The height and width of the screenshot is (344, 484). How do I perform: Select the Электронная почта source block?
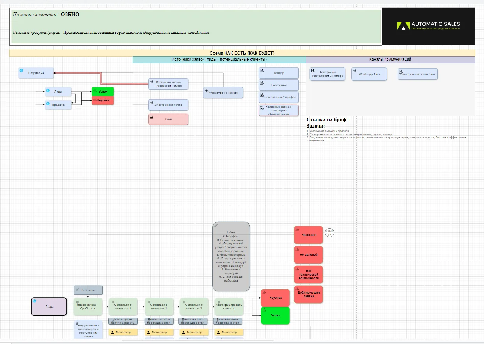click(x=168, y=105)
